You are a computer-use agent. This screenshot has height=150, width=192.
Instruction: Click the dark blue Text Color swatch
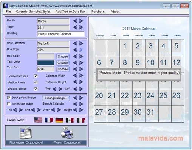coord(46,63)
